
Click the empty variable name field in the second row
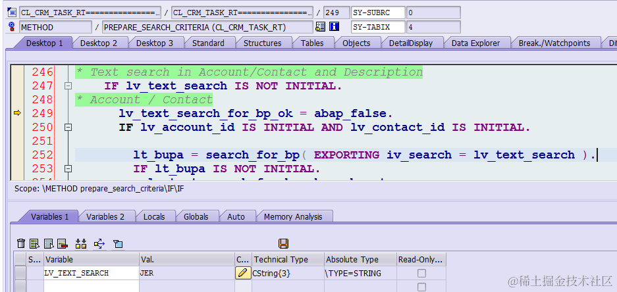pos(92,287)
